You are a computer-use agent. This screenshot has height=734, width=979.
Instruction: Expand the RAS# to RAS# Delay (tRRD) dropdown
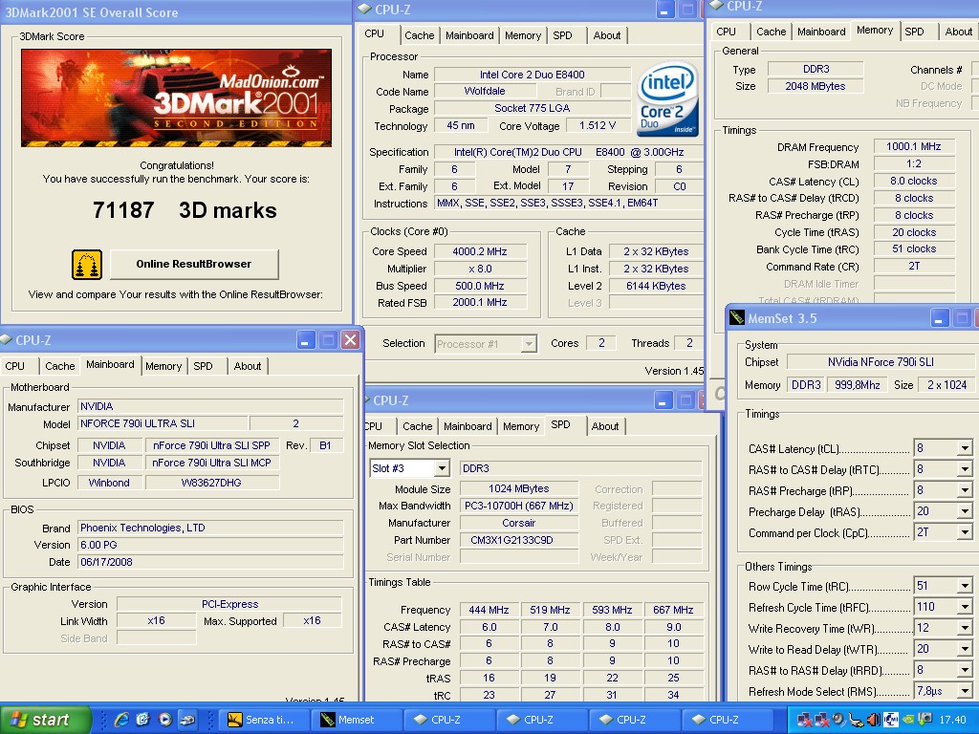(x=965, y=670)
